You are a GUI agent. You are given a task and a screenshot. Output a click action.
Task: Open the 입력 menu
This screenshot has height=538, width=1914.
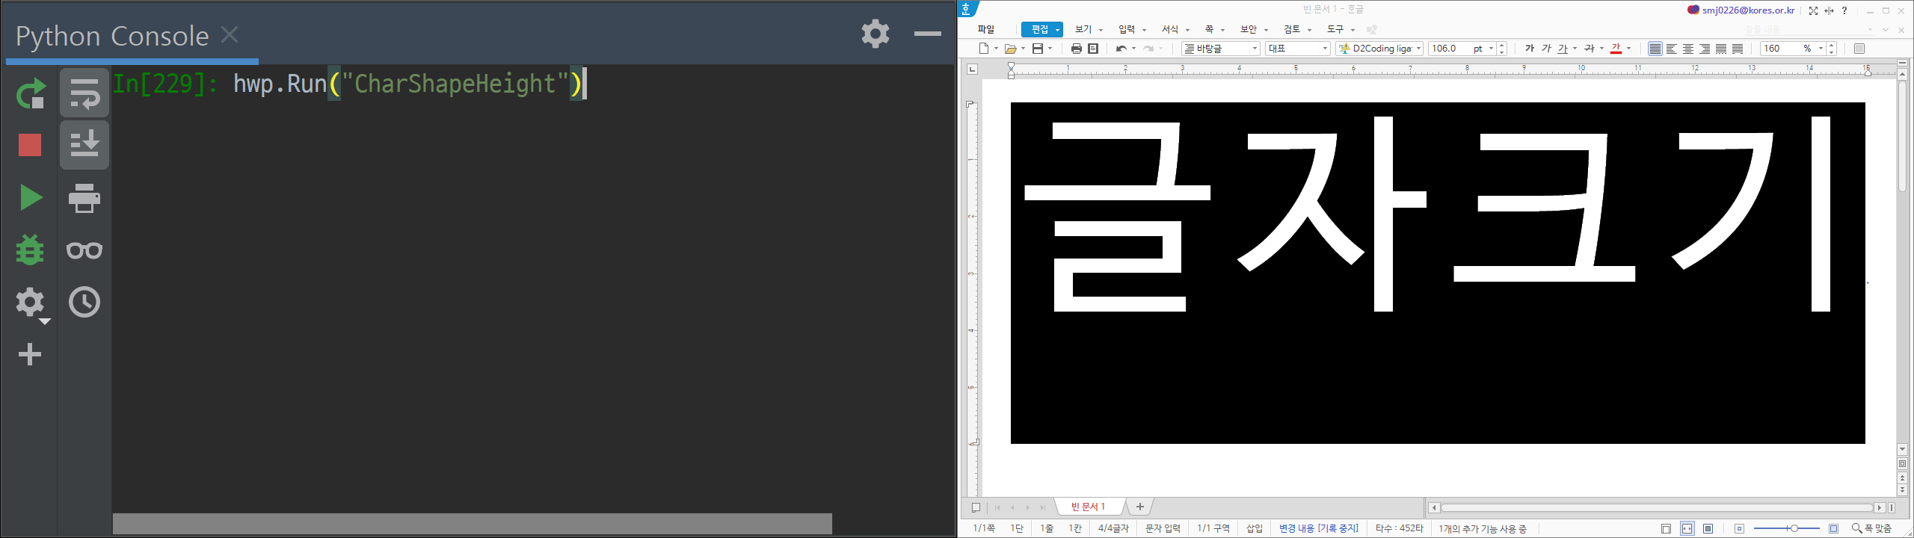(1127, 30)
